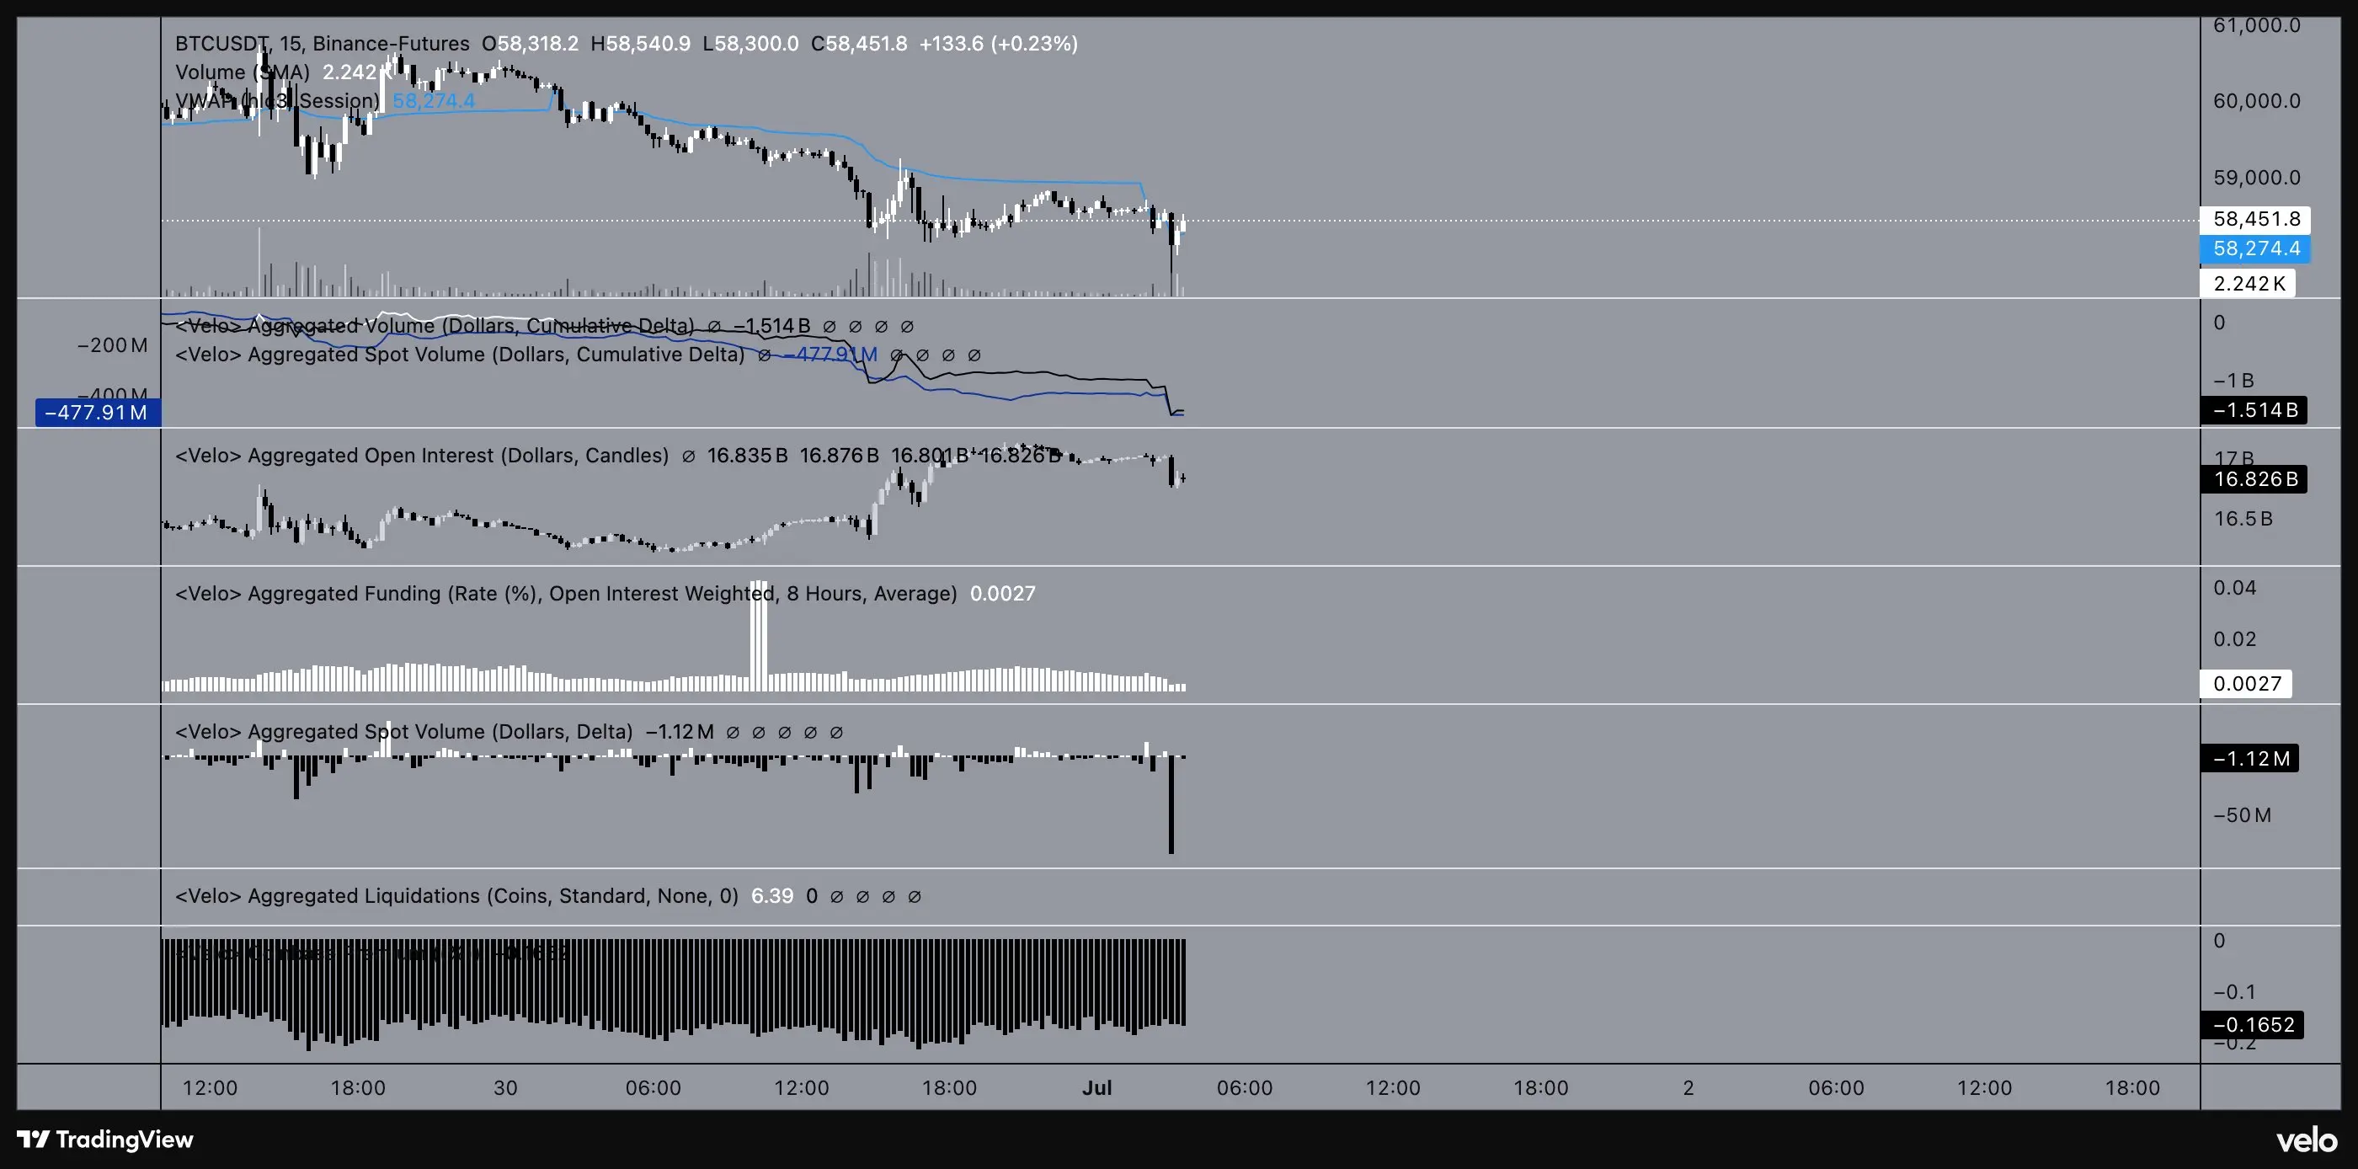Click the Jul date label on the time axis
This screenshot has width=2358, height=1169.
pos(1096,1087)
